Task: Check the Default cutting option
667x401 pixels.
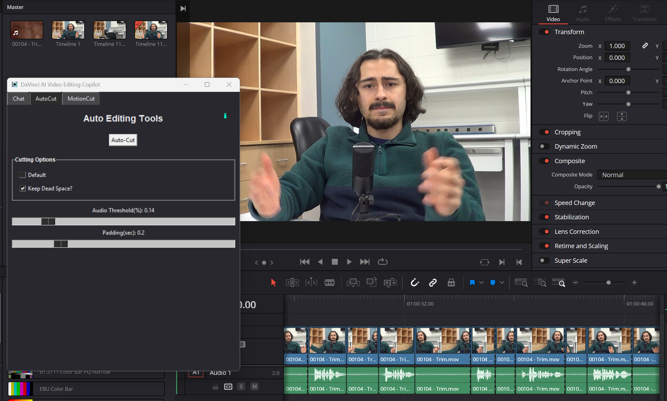Action: click(x=23, y=175)
